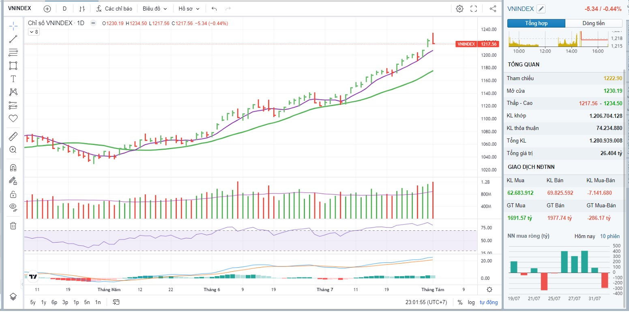Select the ruler measure tool
Screen dimensions: 629x313
pos(13,136)
